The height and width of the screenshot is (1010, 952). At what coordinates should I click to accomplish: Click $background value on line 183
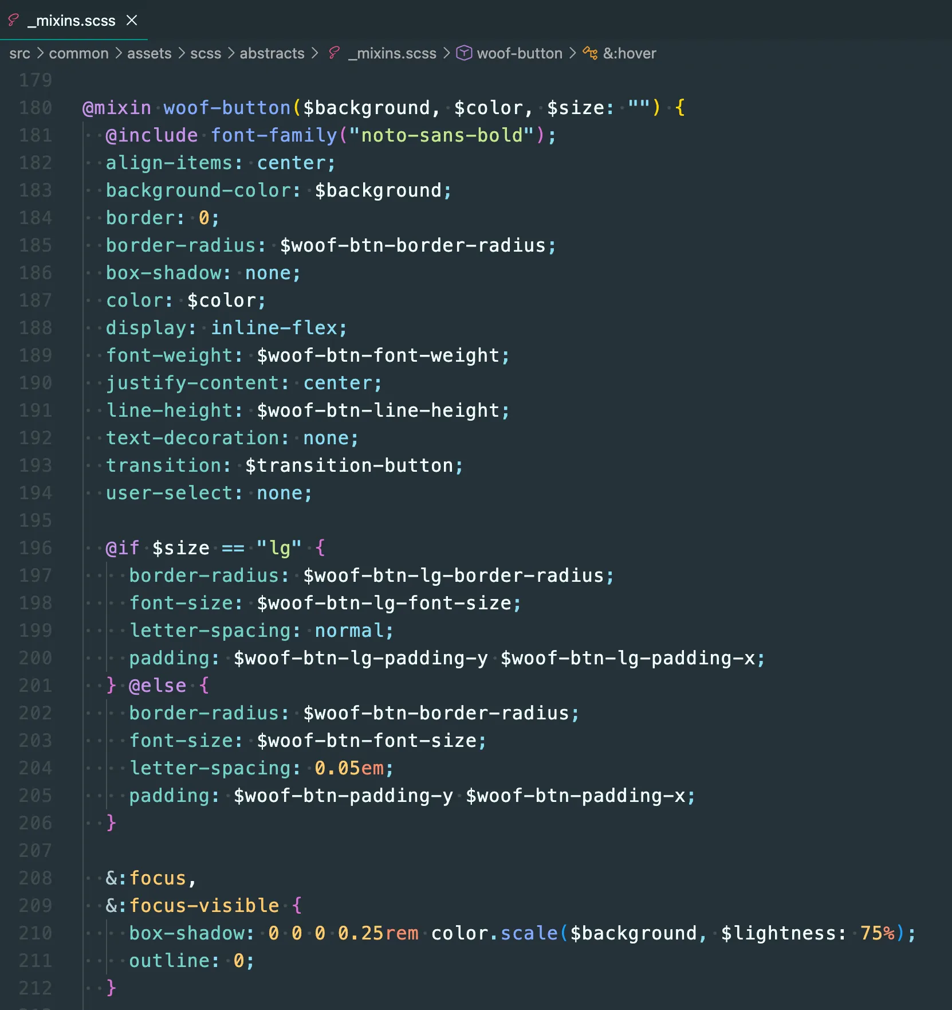click(378, 190)
